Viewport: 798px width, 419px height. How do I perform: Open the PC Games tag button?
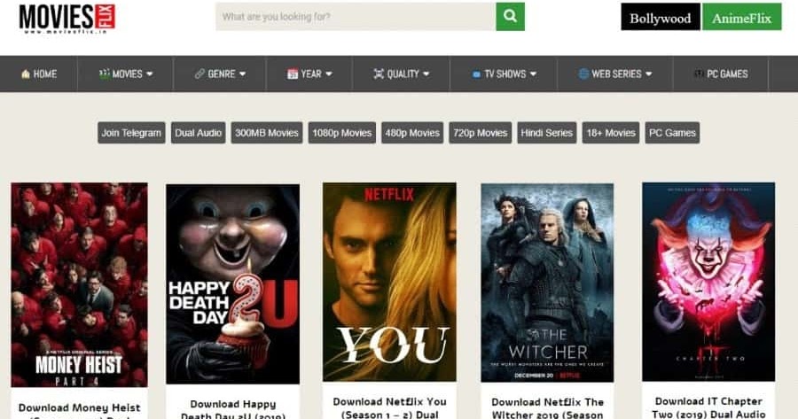(x=672, y=133)
